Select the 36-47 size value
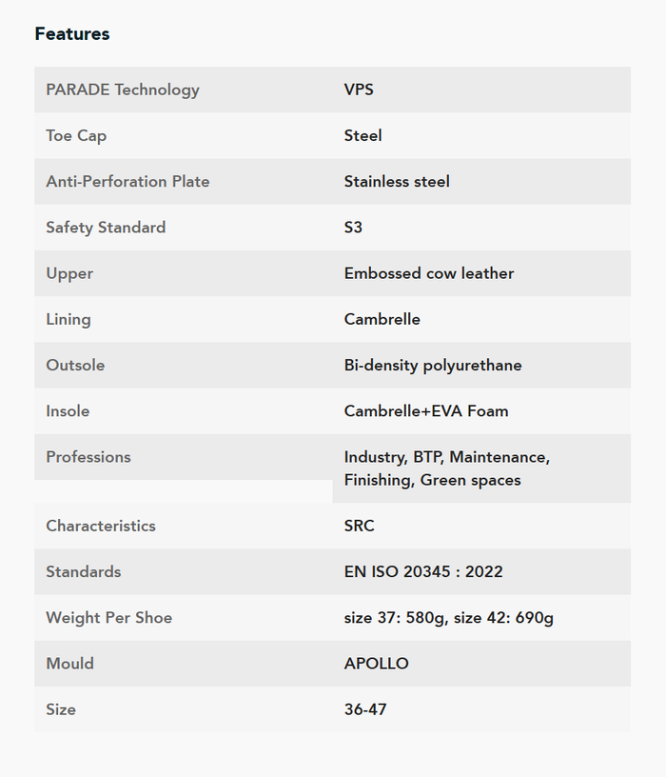Viewport: 666px width, 777px height. click(x=365, y=709)
